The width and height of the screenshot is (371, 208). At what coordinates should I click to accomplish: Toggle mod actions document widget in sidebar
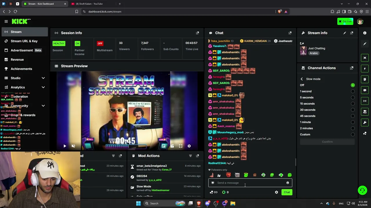pos(365,79)
